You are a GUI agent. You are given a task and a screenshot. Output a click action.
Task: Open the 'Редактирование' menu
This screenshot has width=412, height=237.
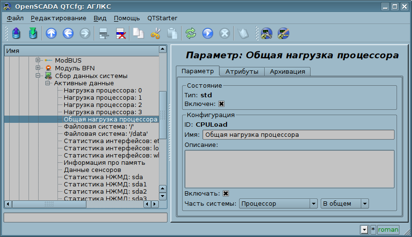58,18
